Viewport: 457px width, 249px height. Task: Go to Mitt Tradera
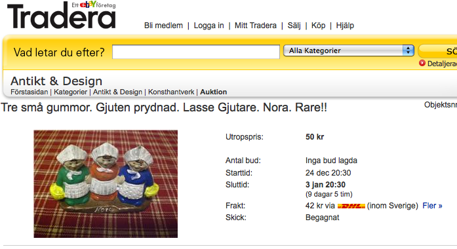tap(255, 26)
